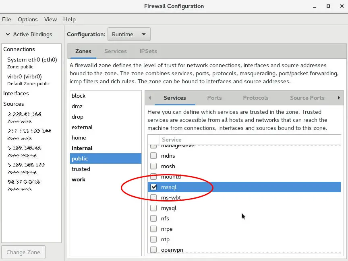The width and height of the screenshot is (348, 261).
Task: Click the Change Zone button
Action: point(23,252)
